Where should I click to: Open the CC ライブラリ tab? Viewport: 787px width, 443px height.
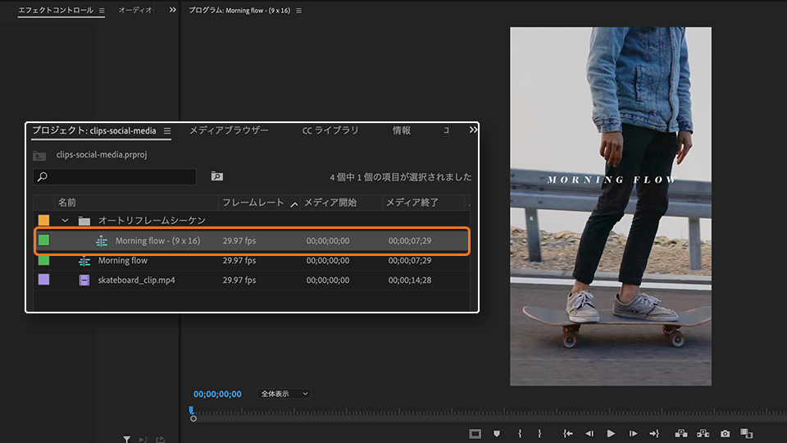coord(330,130)
